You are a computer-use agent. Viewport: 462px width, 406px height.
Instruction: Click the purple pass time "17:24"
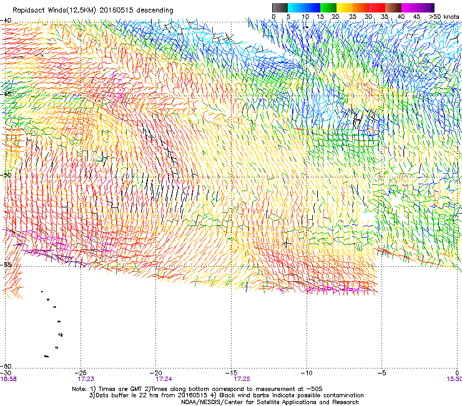(x=164, y=379)
